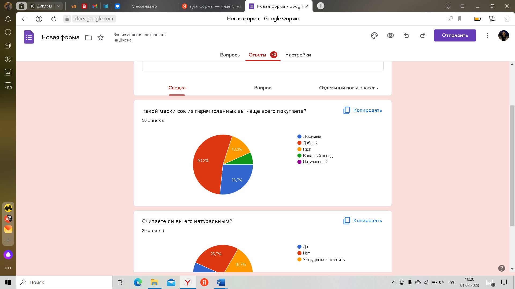Click the Волжский посад green swatch

click(299, 156)
